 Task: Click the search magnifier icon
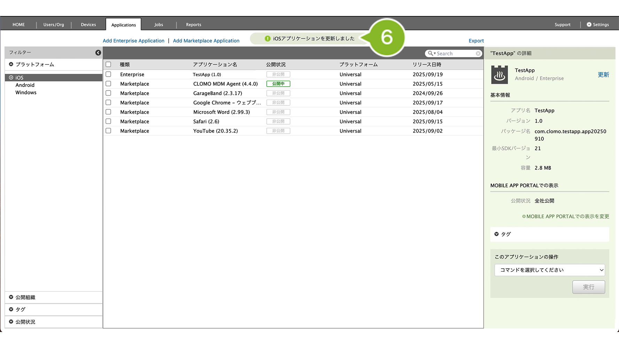tap(431, 54)
